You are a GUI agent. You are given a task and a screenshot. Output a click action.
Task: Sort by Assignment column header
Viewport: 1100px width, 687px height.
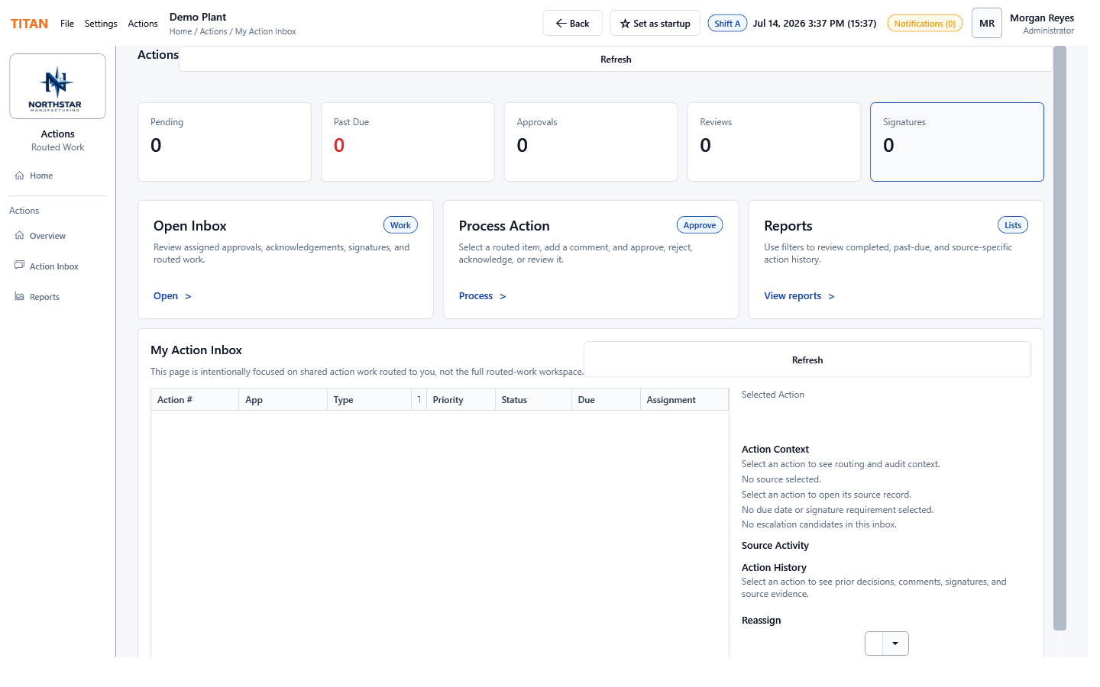coord(684,400)
